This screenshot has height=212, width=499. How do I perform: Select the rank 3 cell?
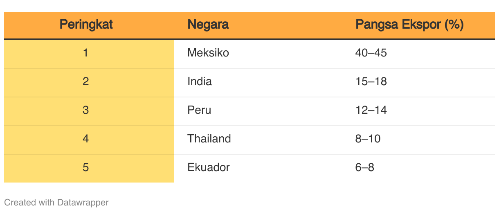pos(89,111)
